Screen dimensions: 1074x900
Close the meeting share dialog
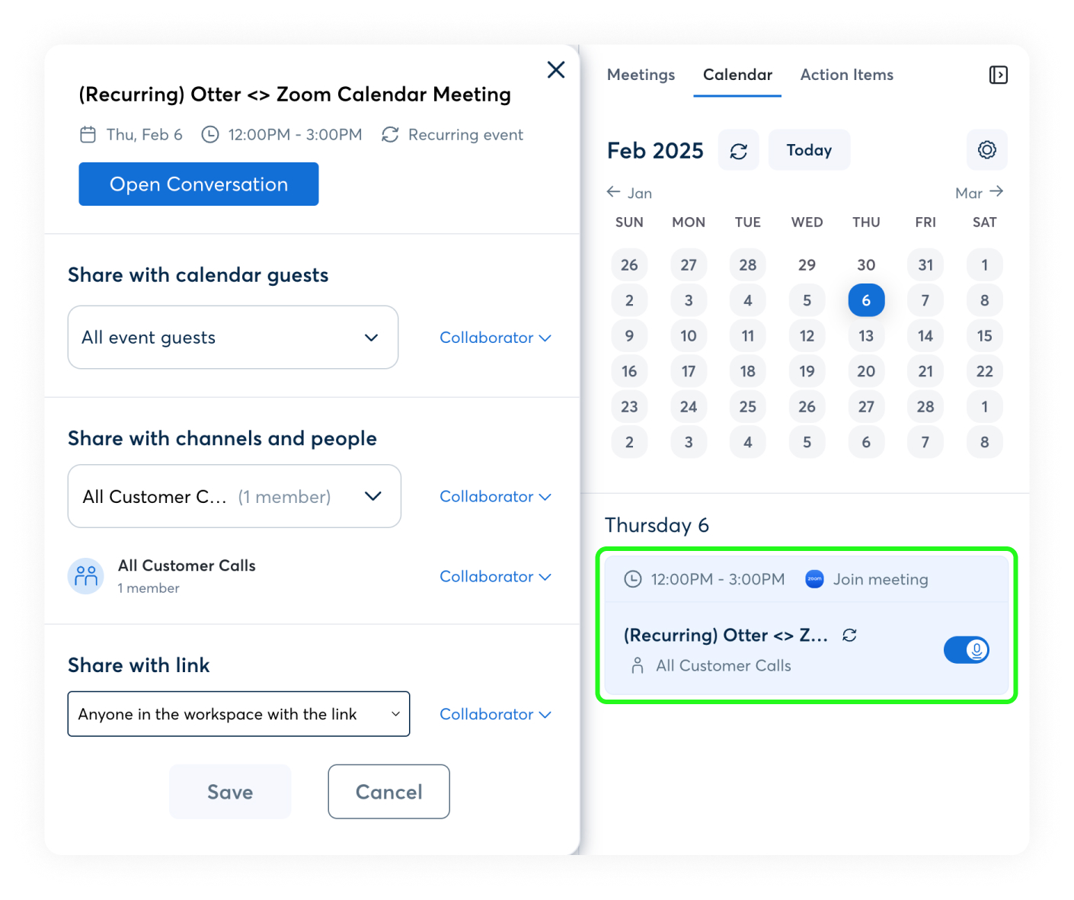pos(556,70)
